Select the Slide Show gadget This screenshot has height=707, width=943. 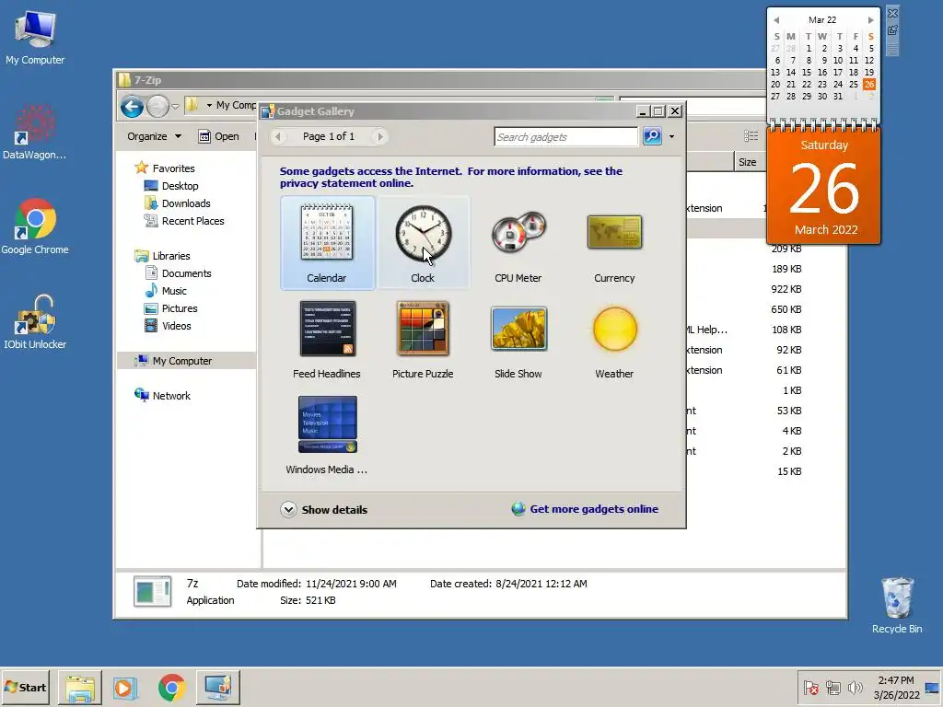click(518, 339)
